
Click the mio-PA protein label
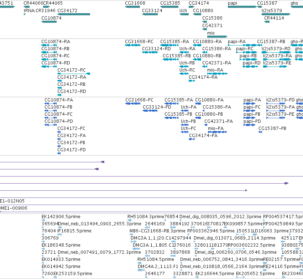216,128
